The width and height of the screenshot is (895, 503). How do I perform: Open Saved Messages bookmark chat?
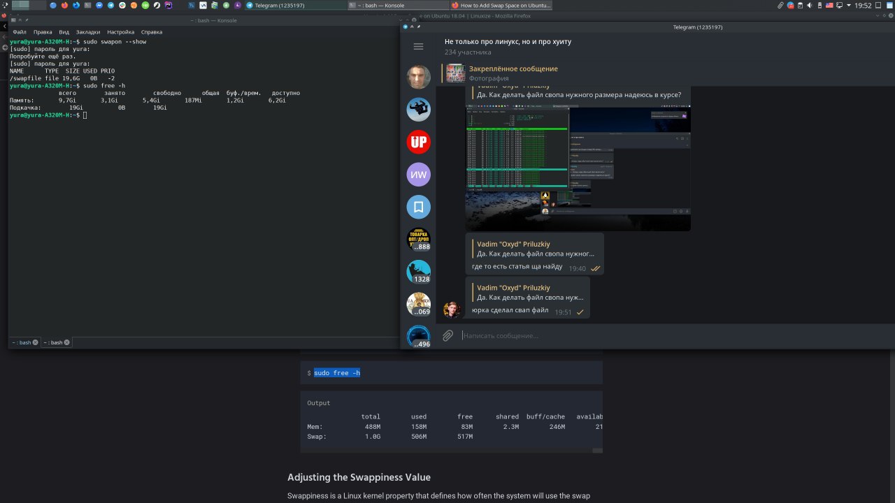[419, 207]
